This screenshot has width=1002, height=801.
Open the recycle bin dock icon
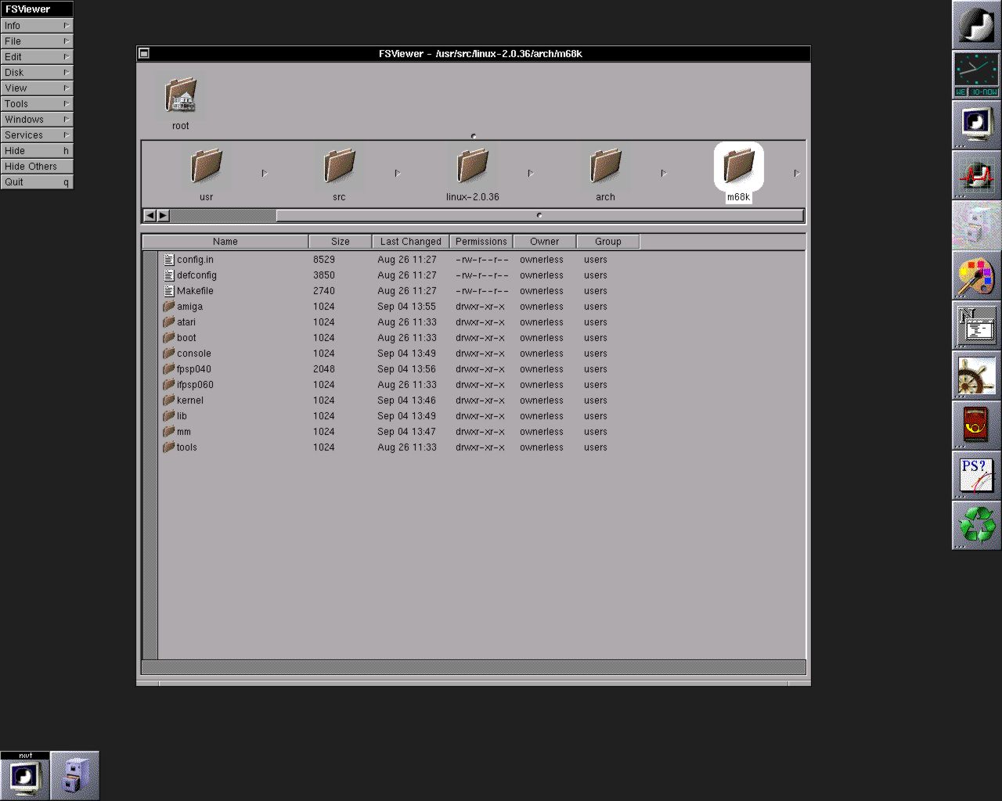pyautogui.click(x=976, y=525)
